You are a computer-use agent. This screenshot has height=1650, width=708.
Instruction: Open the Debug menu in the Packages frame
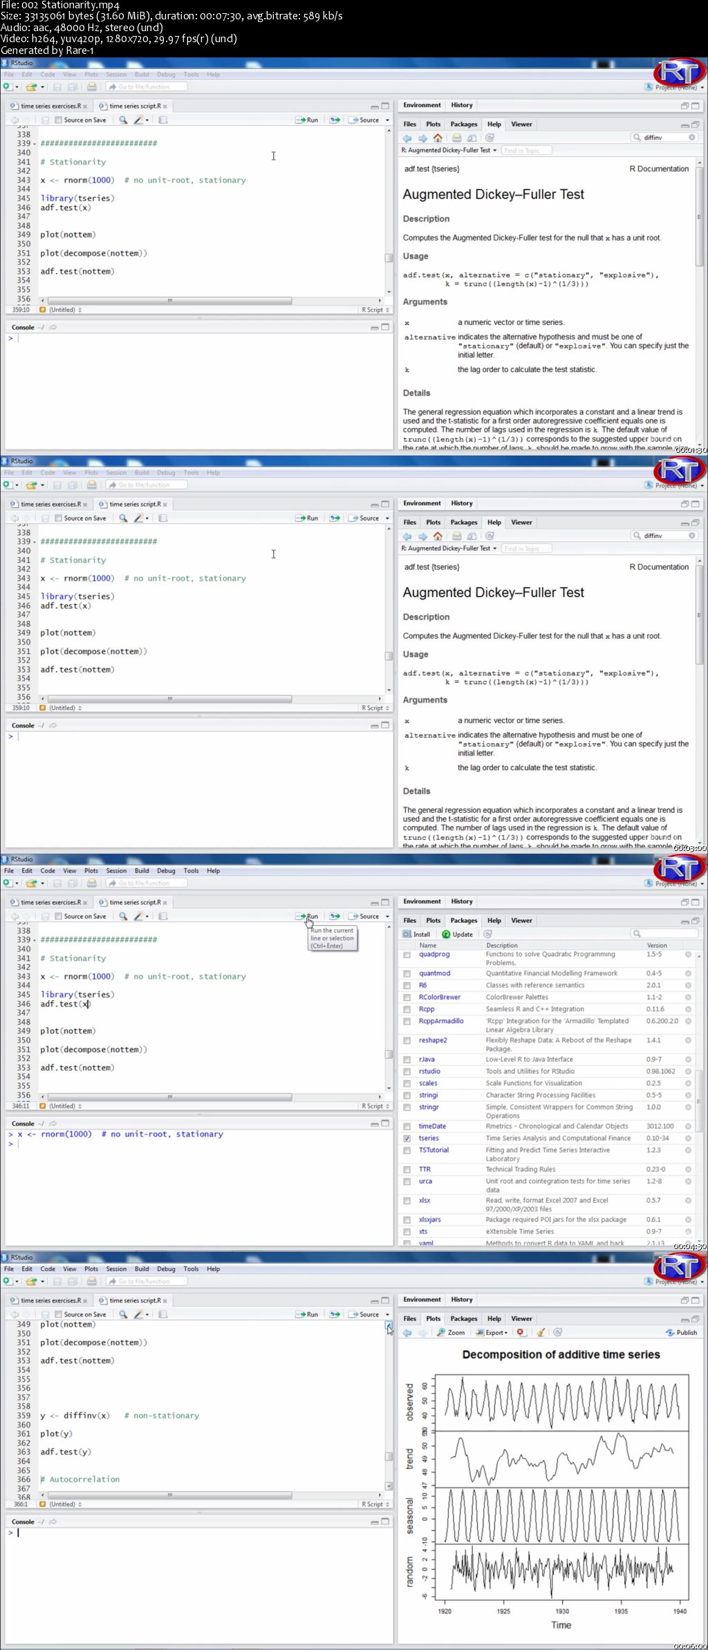click(166, 870)
